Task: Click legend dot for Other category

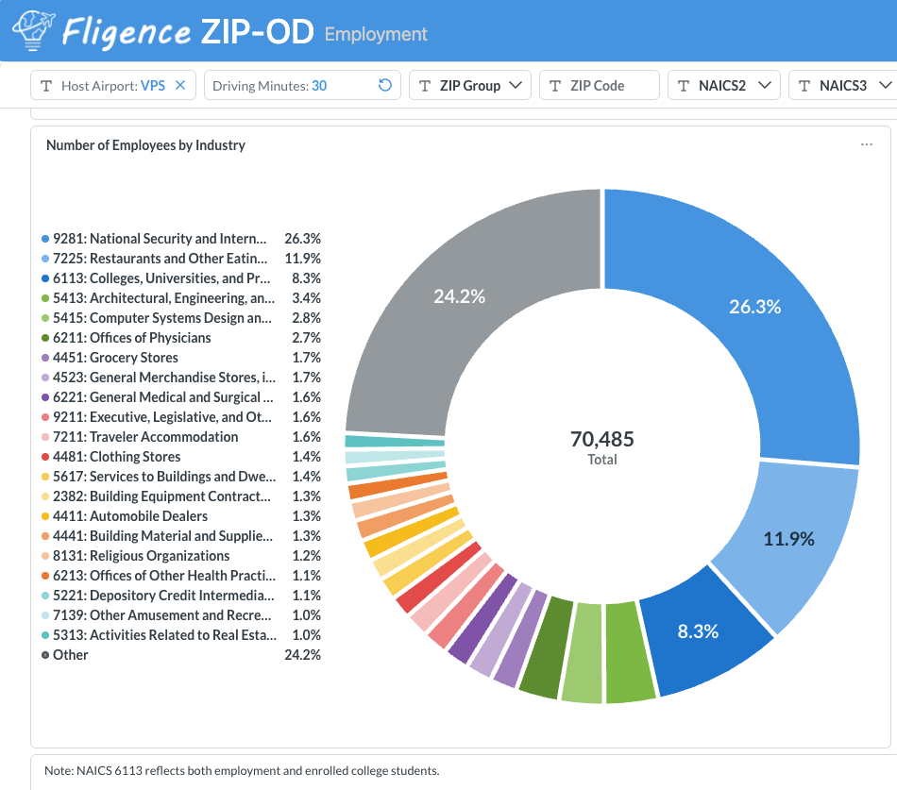Action: coord(45,655)
